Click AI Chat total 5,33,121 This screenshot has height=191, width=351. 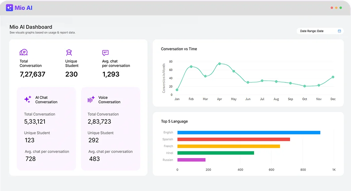35,122
